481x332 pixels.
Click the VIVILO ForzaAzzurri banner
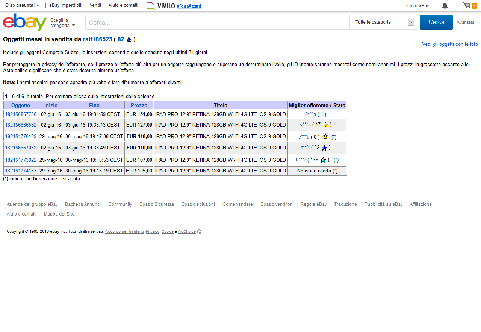[174, 5]
